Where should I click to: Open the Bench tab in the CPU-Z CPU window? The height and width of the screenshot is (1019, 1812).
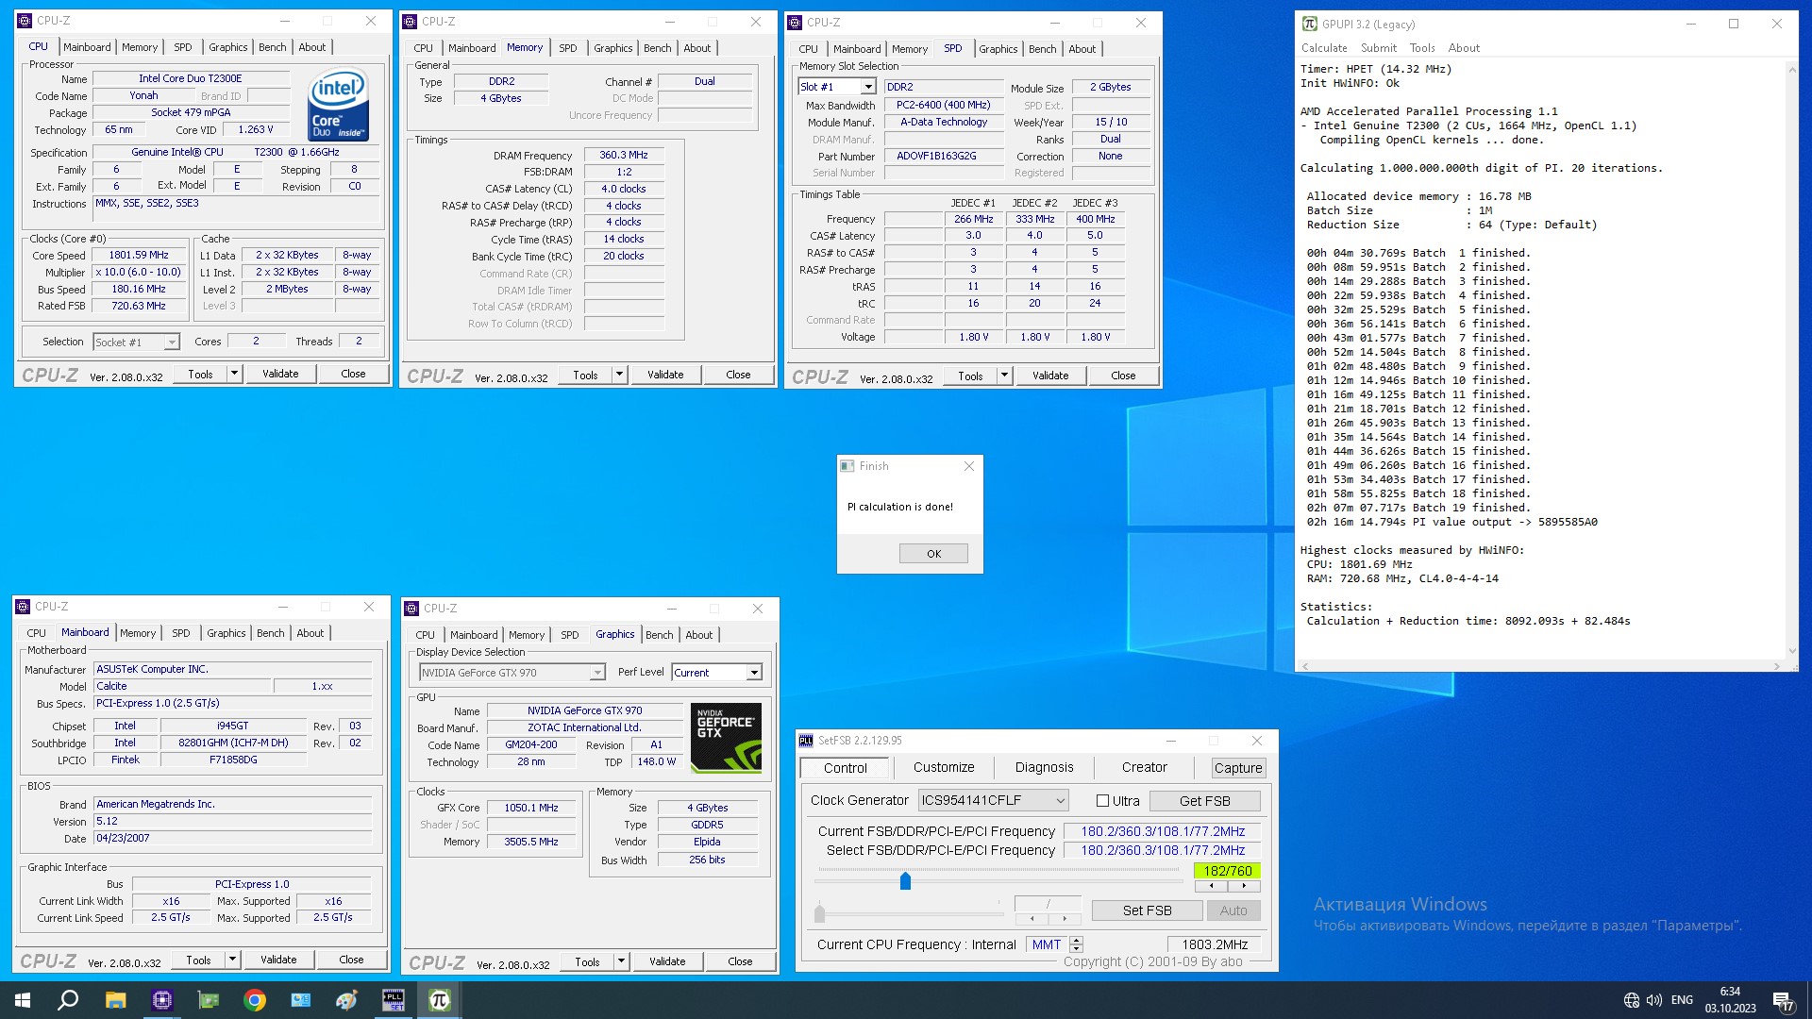pyautogui.click(x=272, y=47)
